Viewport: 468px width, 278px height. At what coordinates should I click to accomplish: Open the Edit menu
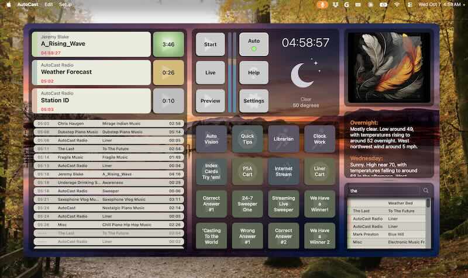tap(49, 5)
